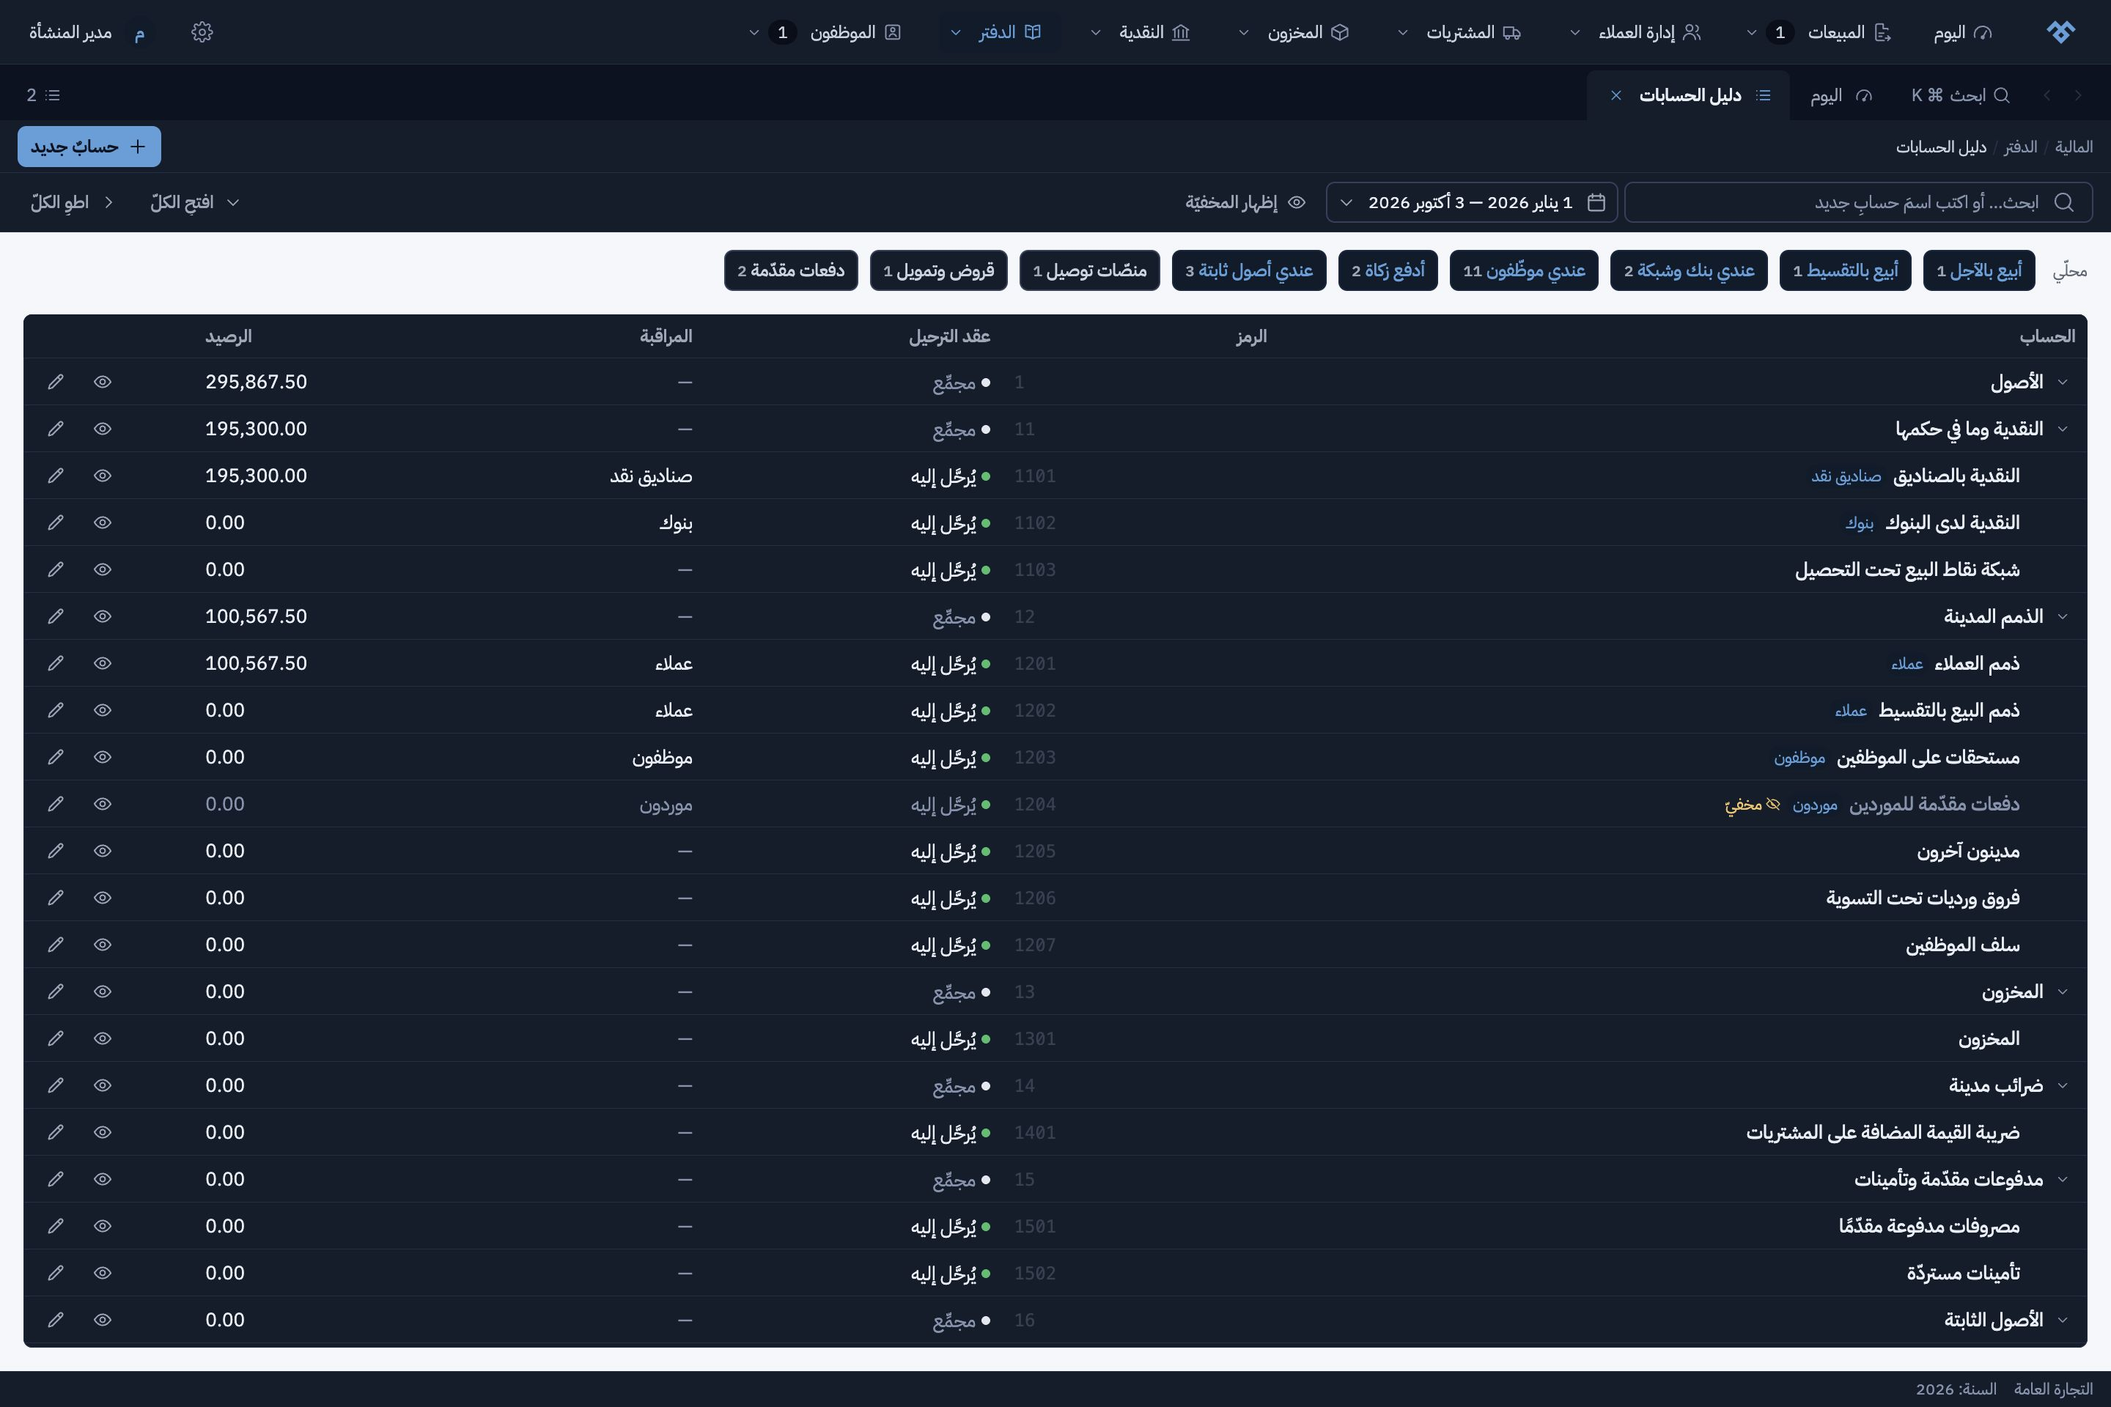
Task: Edit the سلف الموظفين pencil icon
Action: [x=56, y=944]
